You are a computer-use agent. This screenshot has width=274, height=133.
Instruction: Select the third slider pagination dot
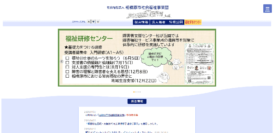pos(138,92)
